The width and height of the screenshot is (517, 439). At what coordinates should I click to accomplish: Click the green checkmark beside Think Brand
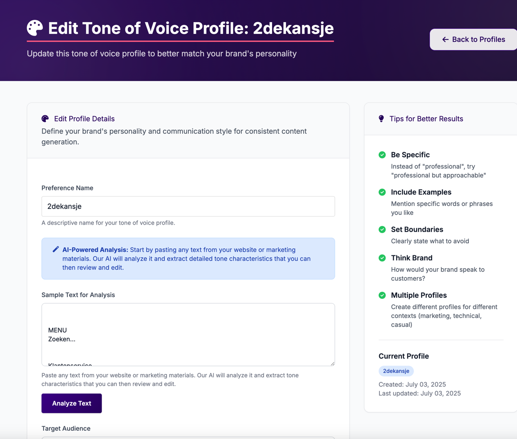point(382,258)
